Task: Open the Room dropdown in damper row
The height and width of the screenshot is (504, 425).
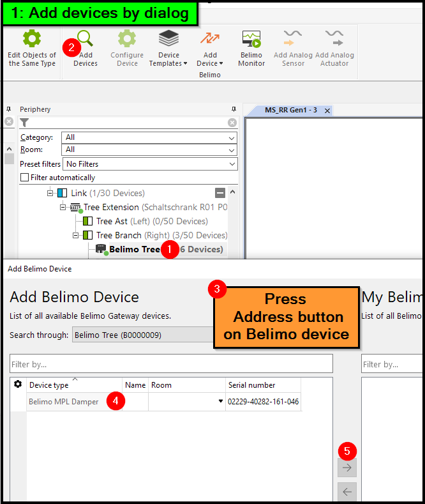Action: [x=221, y=401]
